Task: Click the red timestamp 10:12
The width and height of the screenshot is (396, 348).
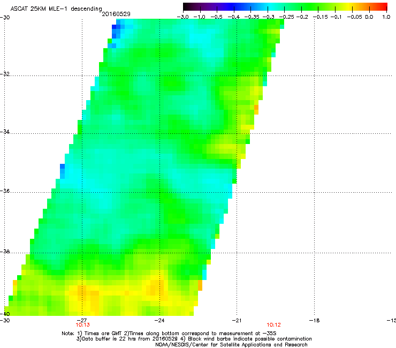Action: (x=274, y=325)
